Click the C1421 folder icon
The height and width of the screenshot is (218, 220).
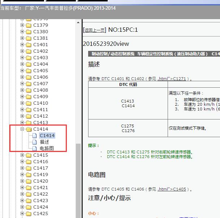click(29, 187)
